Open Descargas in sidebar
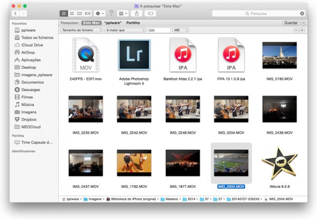317x219 pixels. click(27, 90)
